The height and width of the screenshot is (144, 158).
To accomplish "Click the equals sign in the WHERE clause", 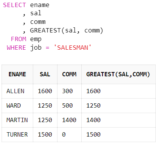I will [x=47, y=48].
